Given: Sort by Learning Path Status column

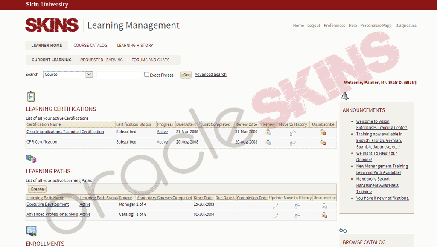Looking at the screenshot, I should click(99, 198).
